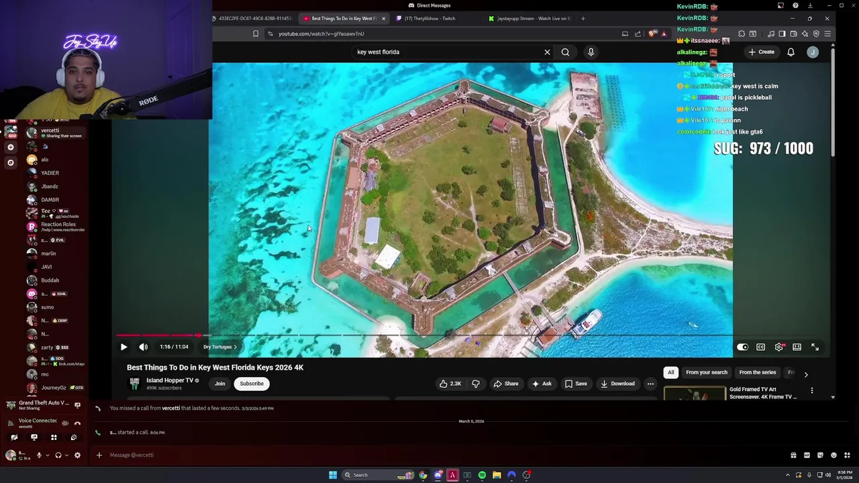Click the key west florida search field

click(x=446, y=52)
